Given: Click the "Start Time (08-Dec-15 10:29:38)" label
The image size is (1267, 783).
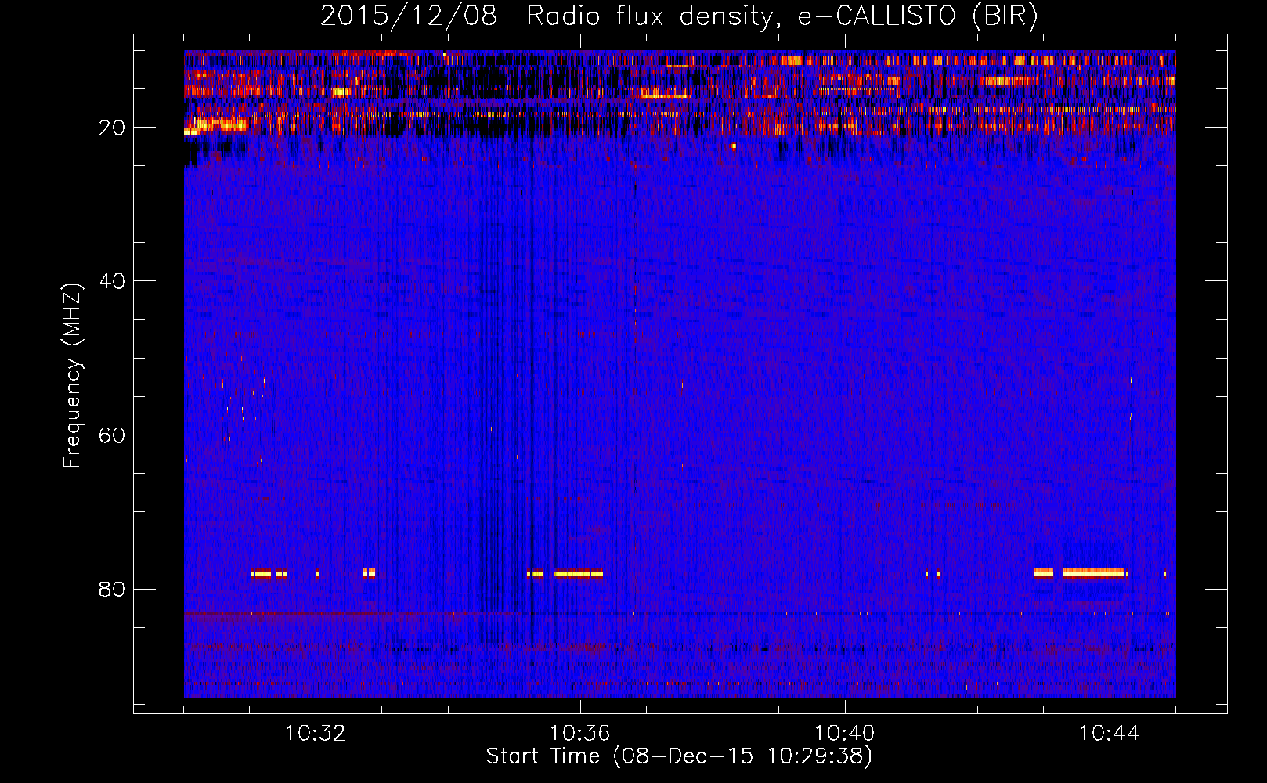Looking at the screenshot, I should pyautogui.click(x=679, y=756).
